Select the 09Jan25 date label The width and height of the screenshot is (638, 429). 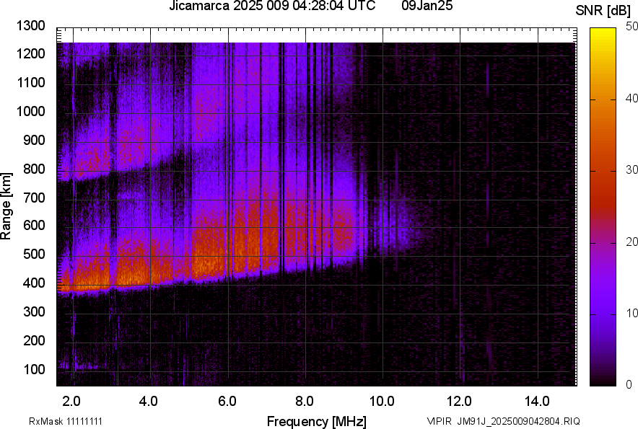(427, 7)
